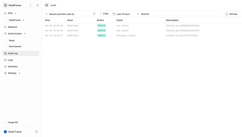Open the SaaS Frame account menu
242x137 pixels.
pos(15,132)
